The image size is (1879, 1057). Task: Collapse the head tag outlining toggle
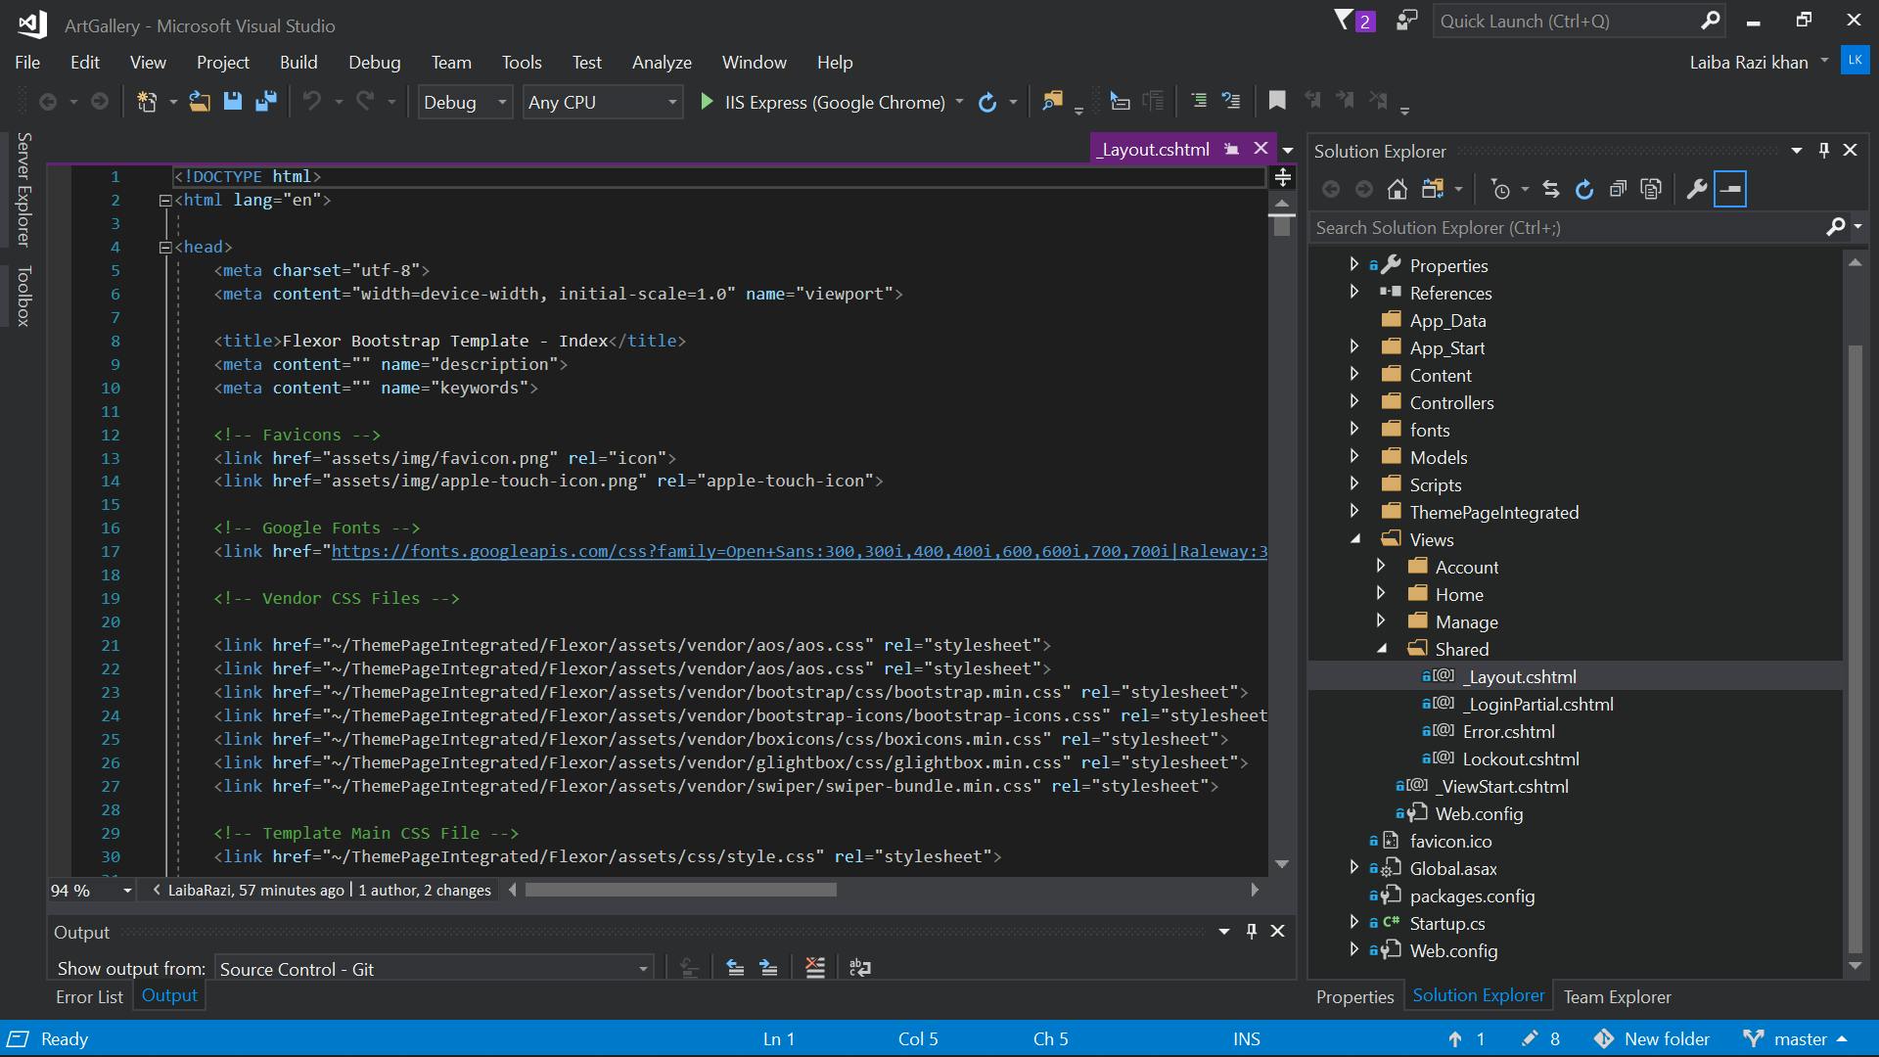click(x=165, y=247)
